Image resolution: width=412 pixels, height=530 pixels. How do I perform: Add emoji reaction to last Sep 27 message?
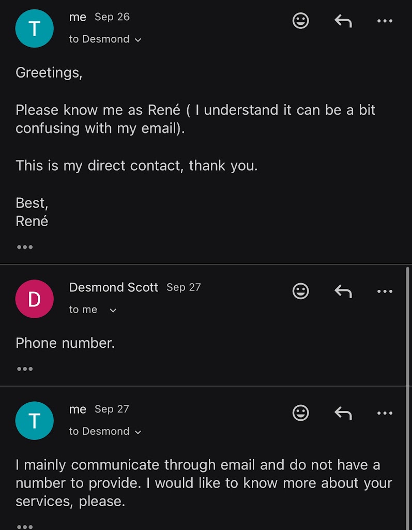(x=300, y=413)
